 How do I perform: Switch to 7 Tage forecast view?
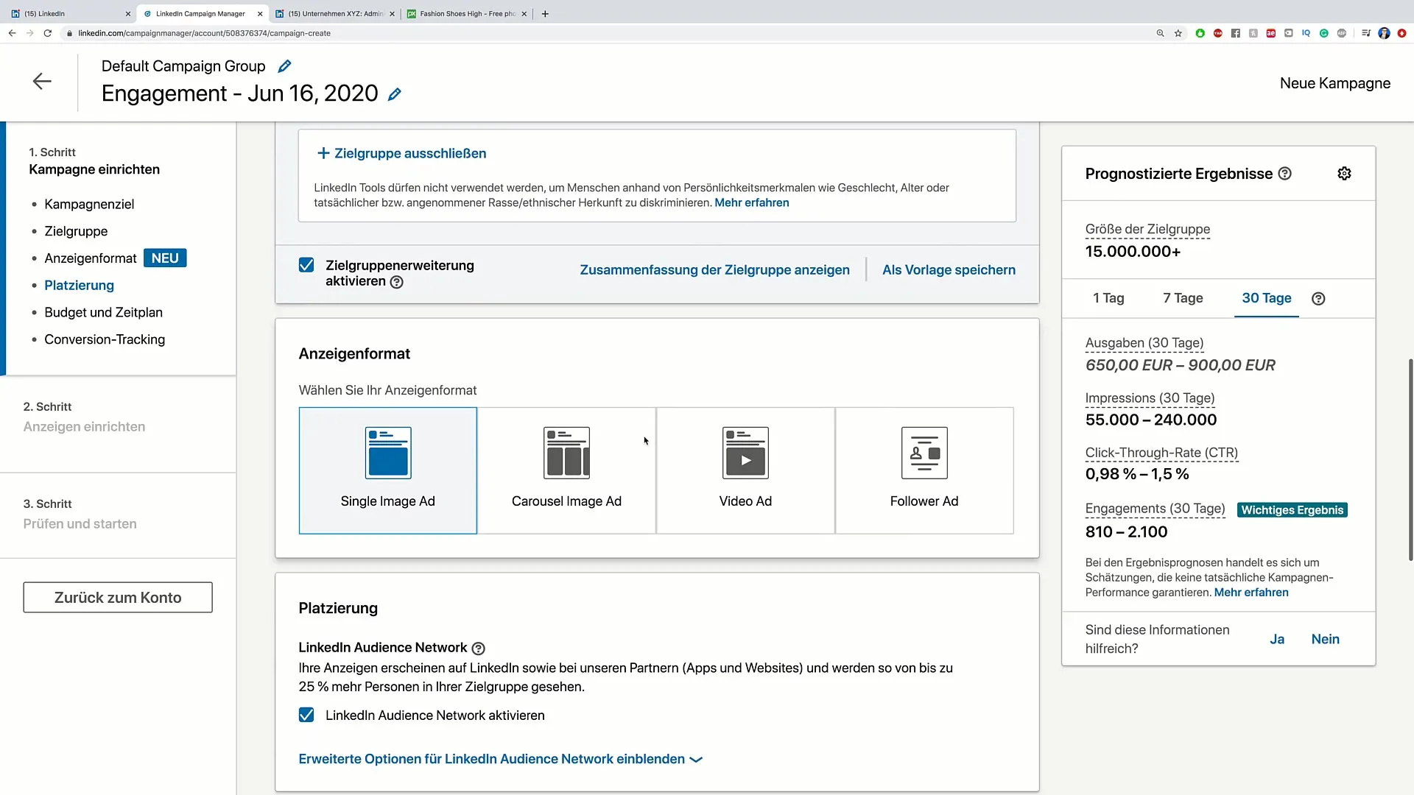click(x=1183, y=298)
